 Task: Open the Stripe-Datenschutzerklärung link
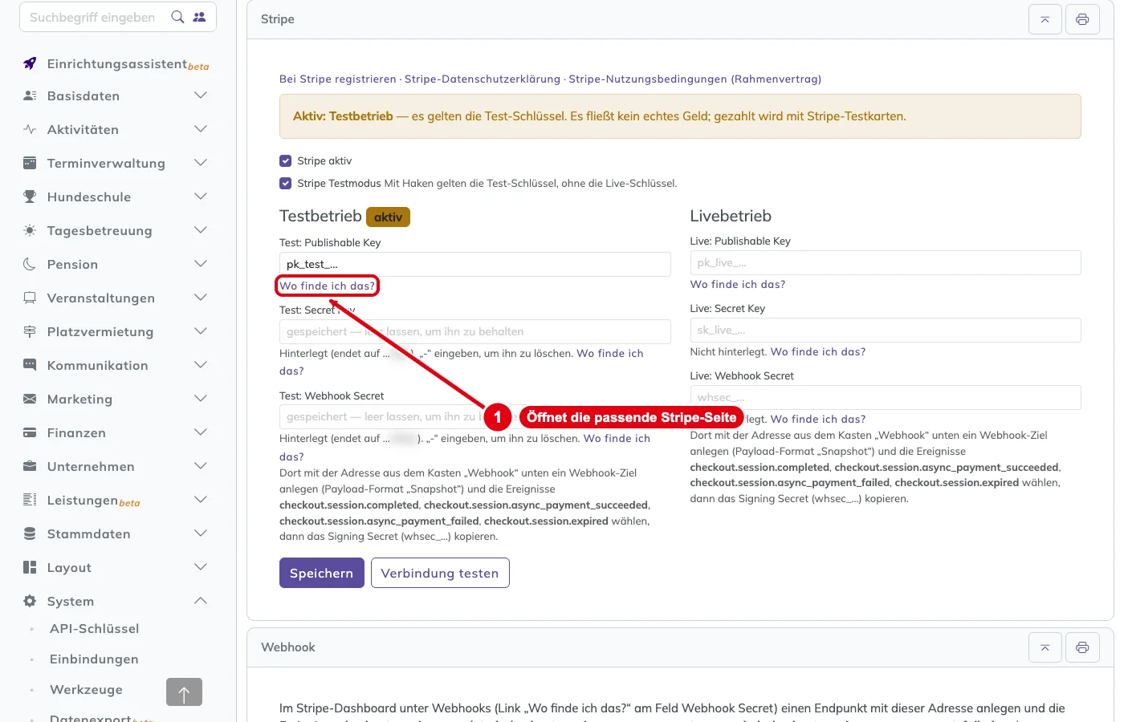click(483, 79)
